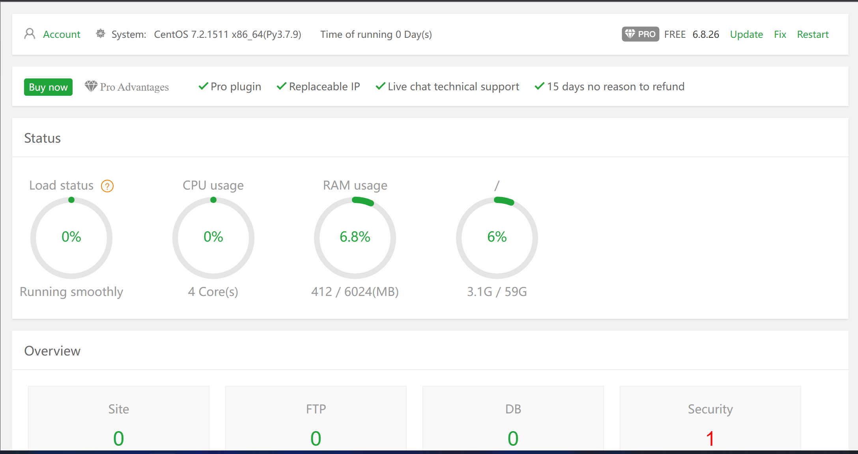Viewport: 858px width, 454px height.
Task: Open the Site overview card
Action: [119, 419]
